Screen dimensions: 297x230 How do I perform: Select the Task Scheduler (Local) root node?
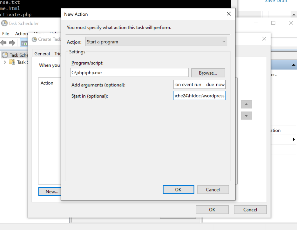17,55
